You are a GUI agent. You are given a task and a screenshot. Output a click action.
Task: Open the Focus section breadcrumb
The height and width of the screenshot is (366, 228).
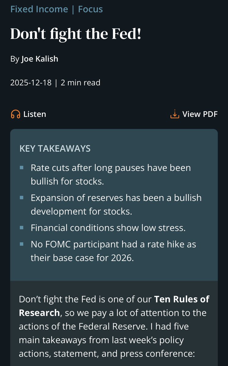90,9
